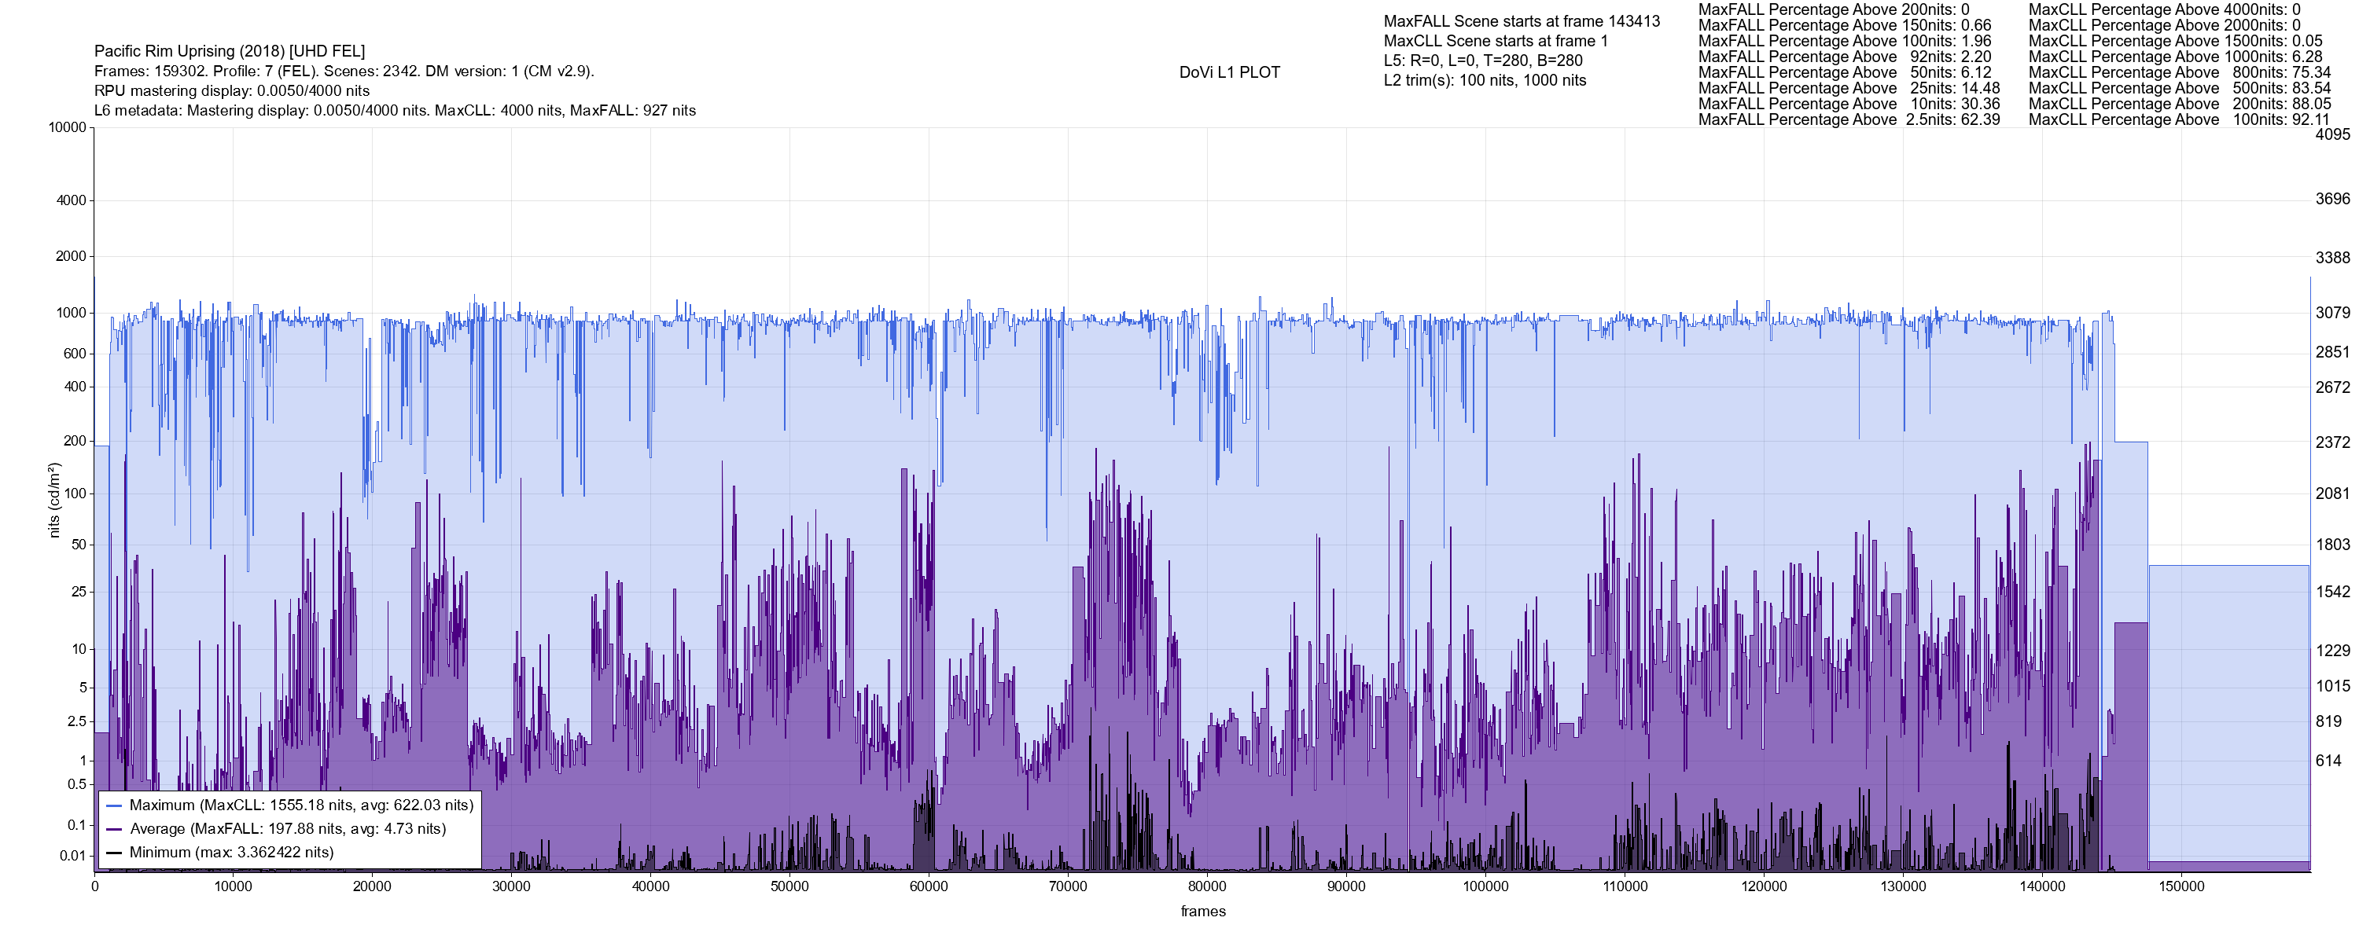Click the blue Maximum legend line swatch
The image size is (2359, 943).
click(115, 805)
